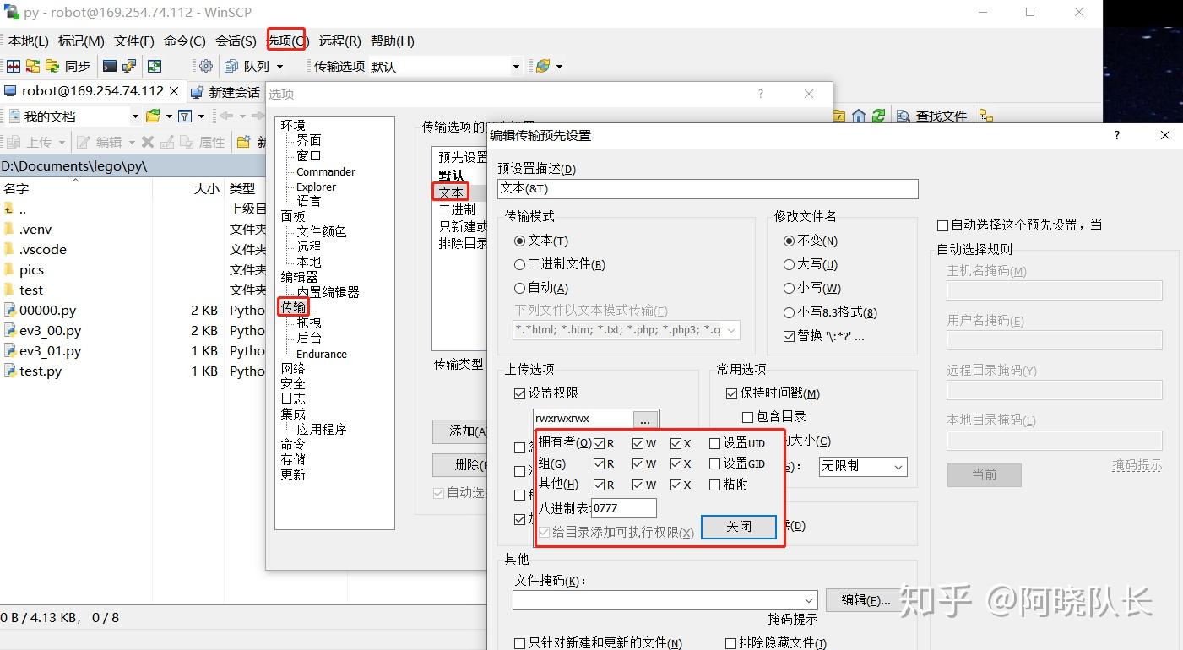Enable 设置UID in permissions panel
The image size is (1183, 650).
point(715,442)
